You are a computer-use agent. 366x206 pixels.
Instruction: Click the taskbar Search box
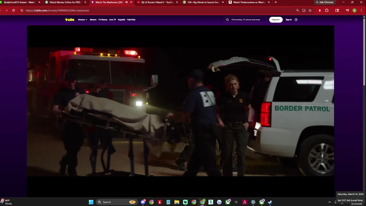[x=117, y=202]
